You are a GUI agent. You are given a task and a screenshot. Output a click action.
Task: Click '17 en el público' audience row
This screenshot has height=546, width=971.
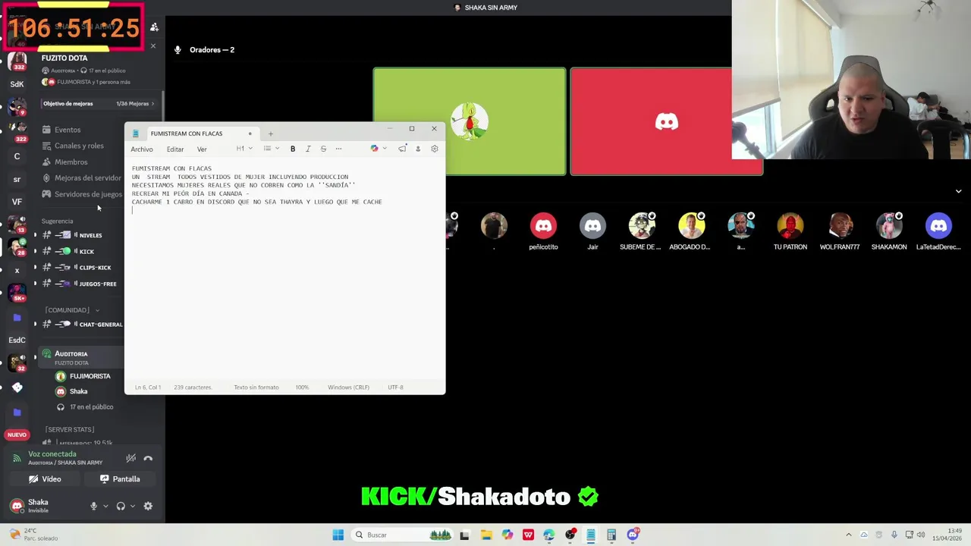click(x=91, y=407)
